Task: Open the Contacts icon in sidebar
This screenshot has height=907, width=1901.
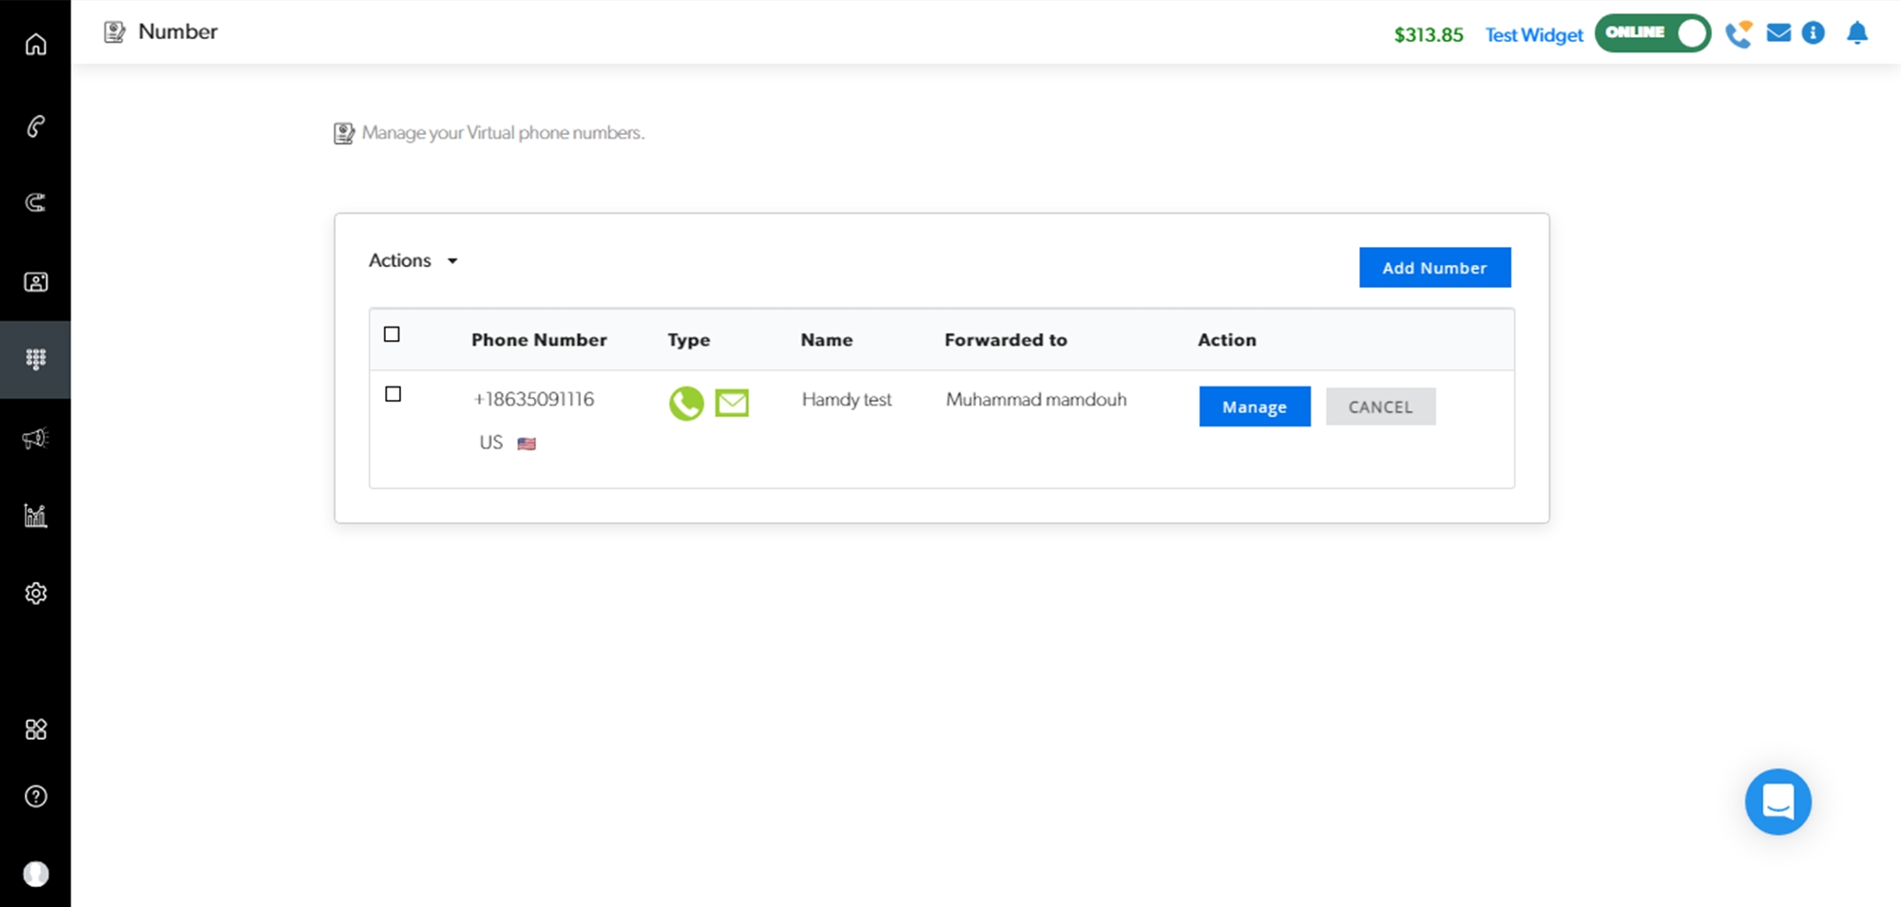Action: pyautogui.click(x=35, y=282)
